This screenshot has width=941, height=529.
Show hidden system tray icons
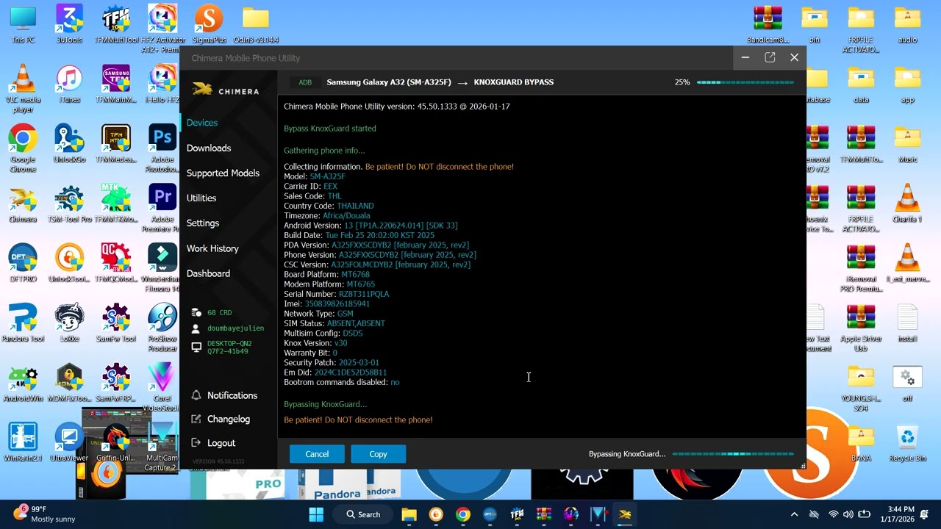(x=794, y=514)
